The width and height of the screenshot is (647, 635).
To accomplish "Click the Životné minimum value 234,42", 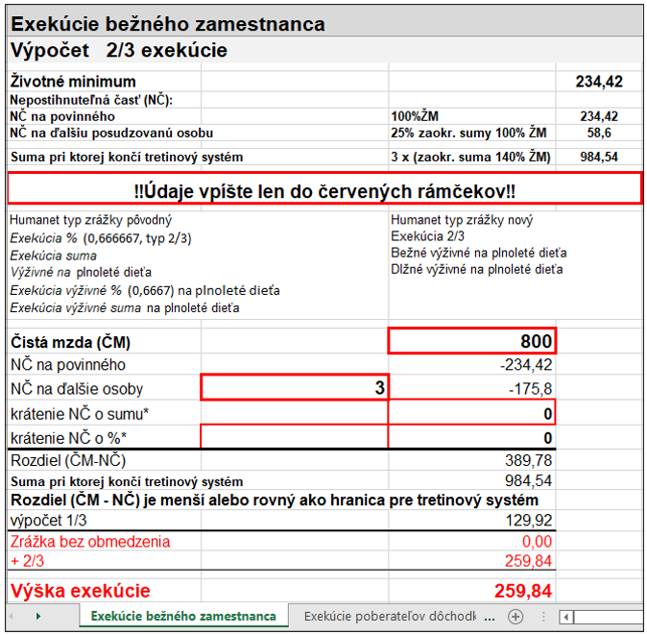I will coord(599,82).
